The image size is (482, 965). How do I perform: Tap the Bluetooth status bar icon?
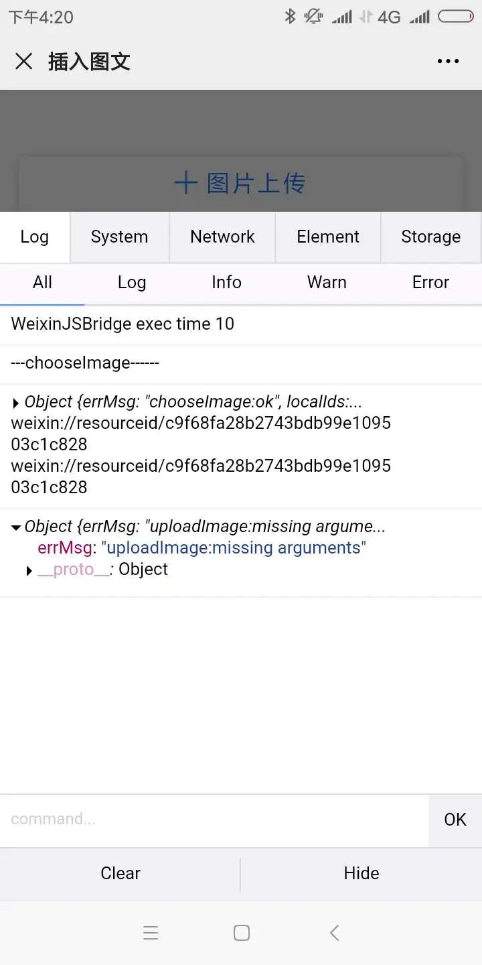[290, 16]
